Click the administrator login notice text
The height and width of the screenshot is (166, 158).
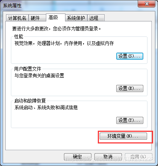pyautogui.click(x=56, y=29)
